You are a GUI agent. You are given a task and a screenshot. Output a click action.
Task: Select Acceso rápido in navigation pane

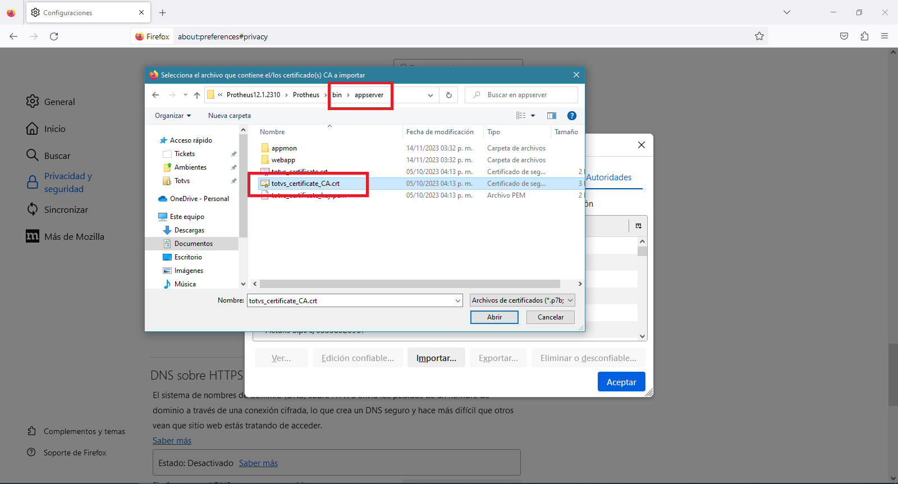[191, 140]
